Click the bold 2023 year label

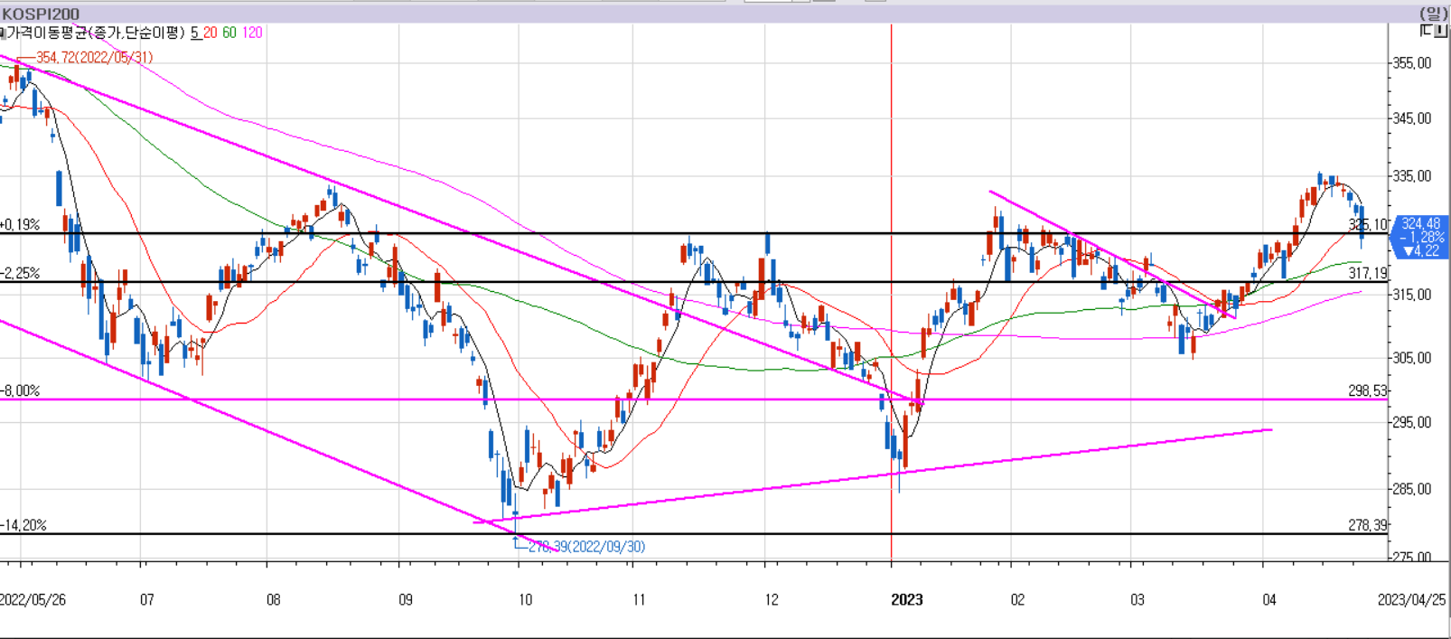(906, 599)
